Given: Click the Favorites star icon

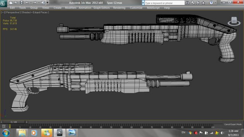Looking at the screenshot, I should [x=203, y=3].
